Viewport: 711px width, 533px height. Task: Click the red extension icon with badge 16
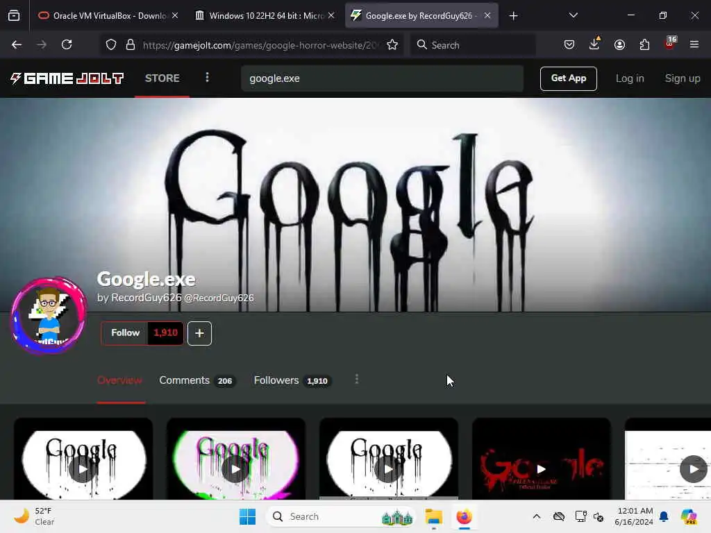pos(670,44)
